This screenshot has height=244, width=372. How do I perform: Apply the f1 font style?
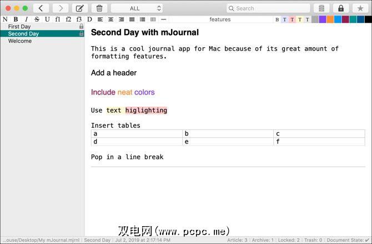tap(58, 19)
